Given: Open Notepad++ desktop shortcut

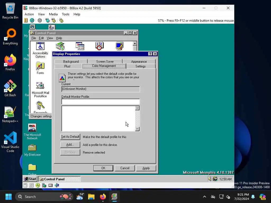Looking at the screenshot, I should coord(10,114).
